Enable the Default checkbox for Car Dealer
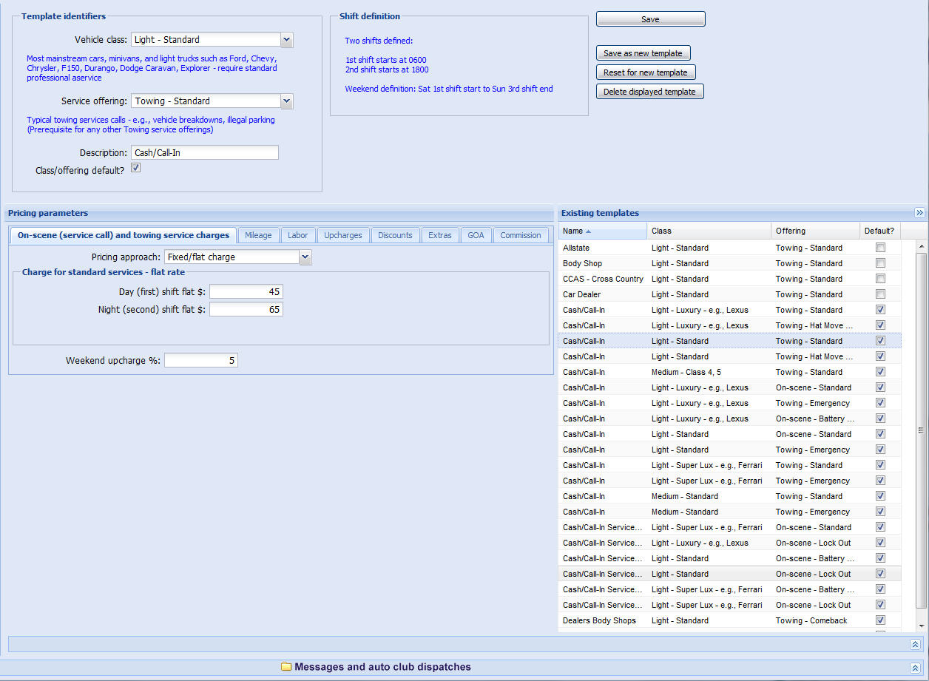929x681 pixels. coord(880,294)
